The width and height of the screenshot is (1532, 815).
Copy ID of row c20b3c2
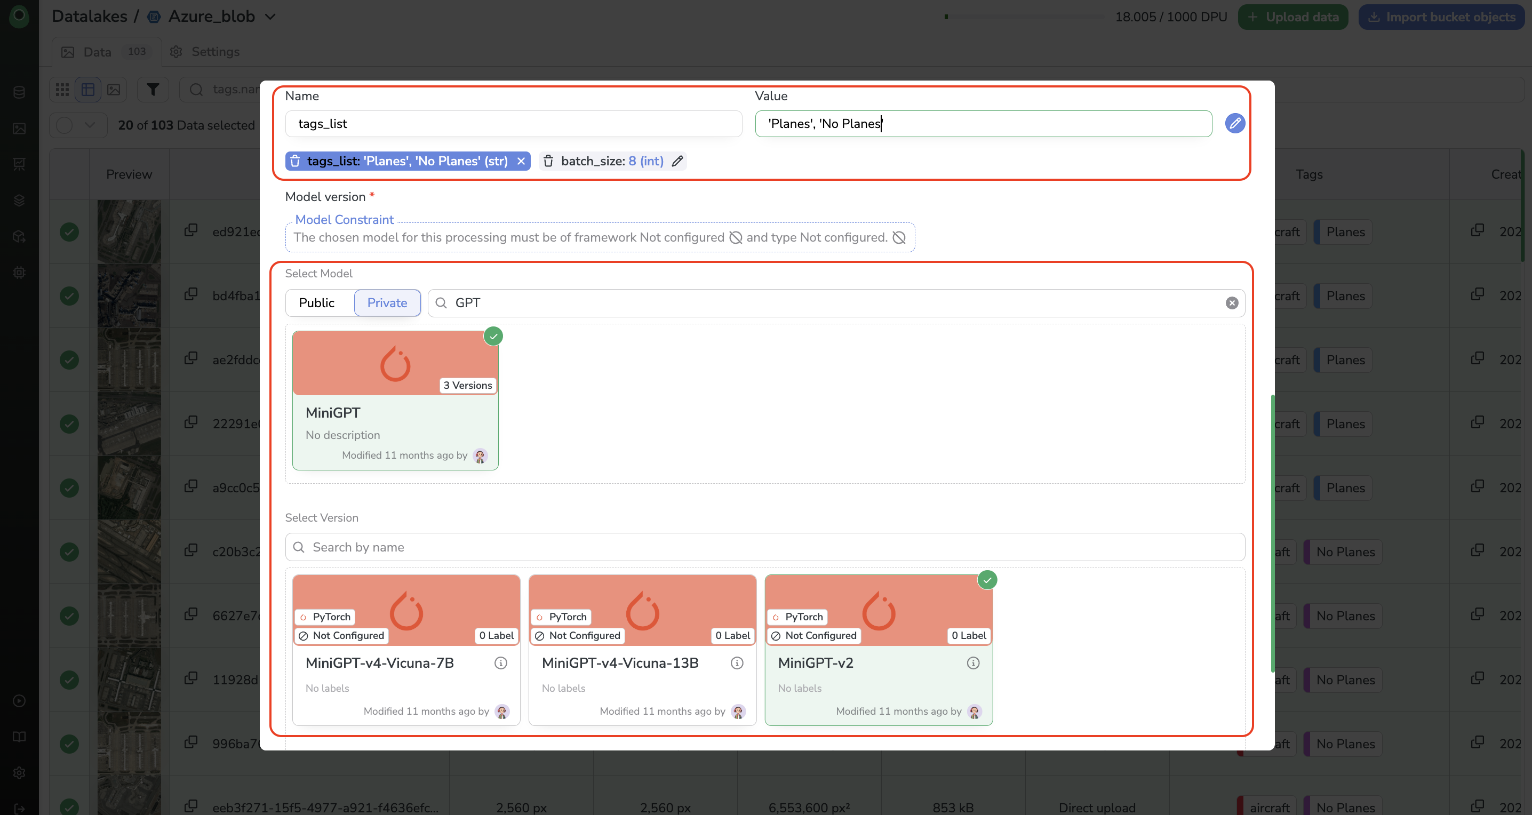pos(191,550)
